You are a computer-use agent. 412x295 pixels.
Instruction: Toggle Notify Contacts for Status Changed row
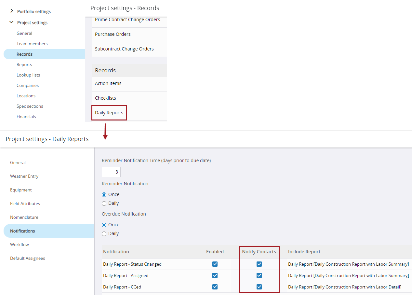[259, 264]
